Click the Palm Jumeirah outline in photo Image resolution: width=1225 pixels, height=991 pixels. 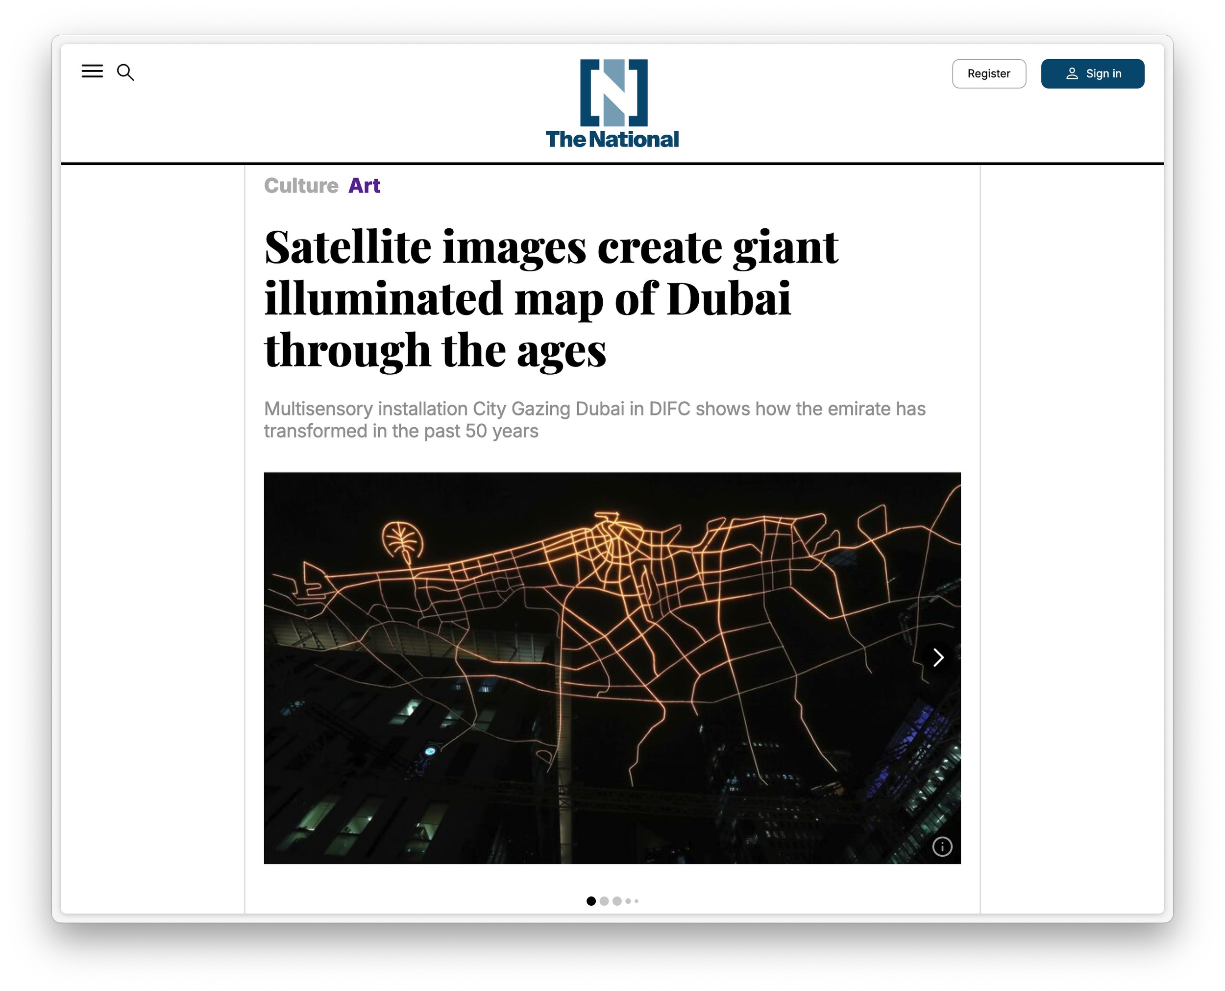coord(402,539)
